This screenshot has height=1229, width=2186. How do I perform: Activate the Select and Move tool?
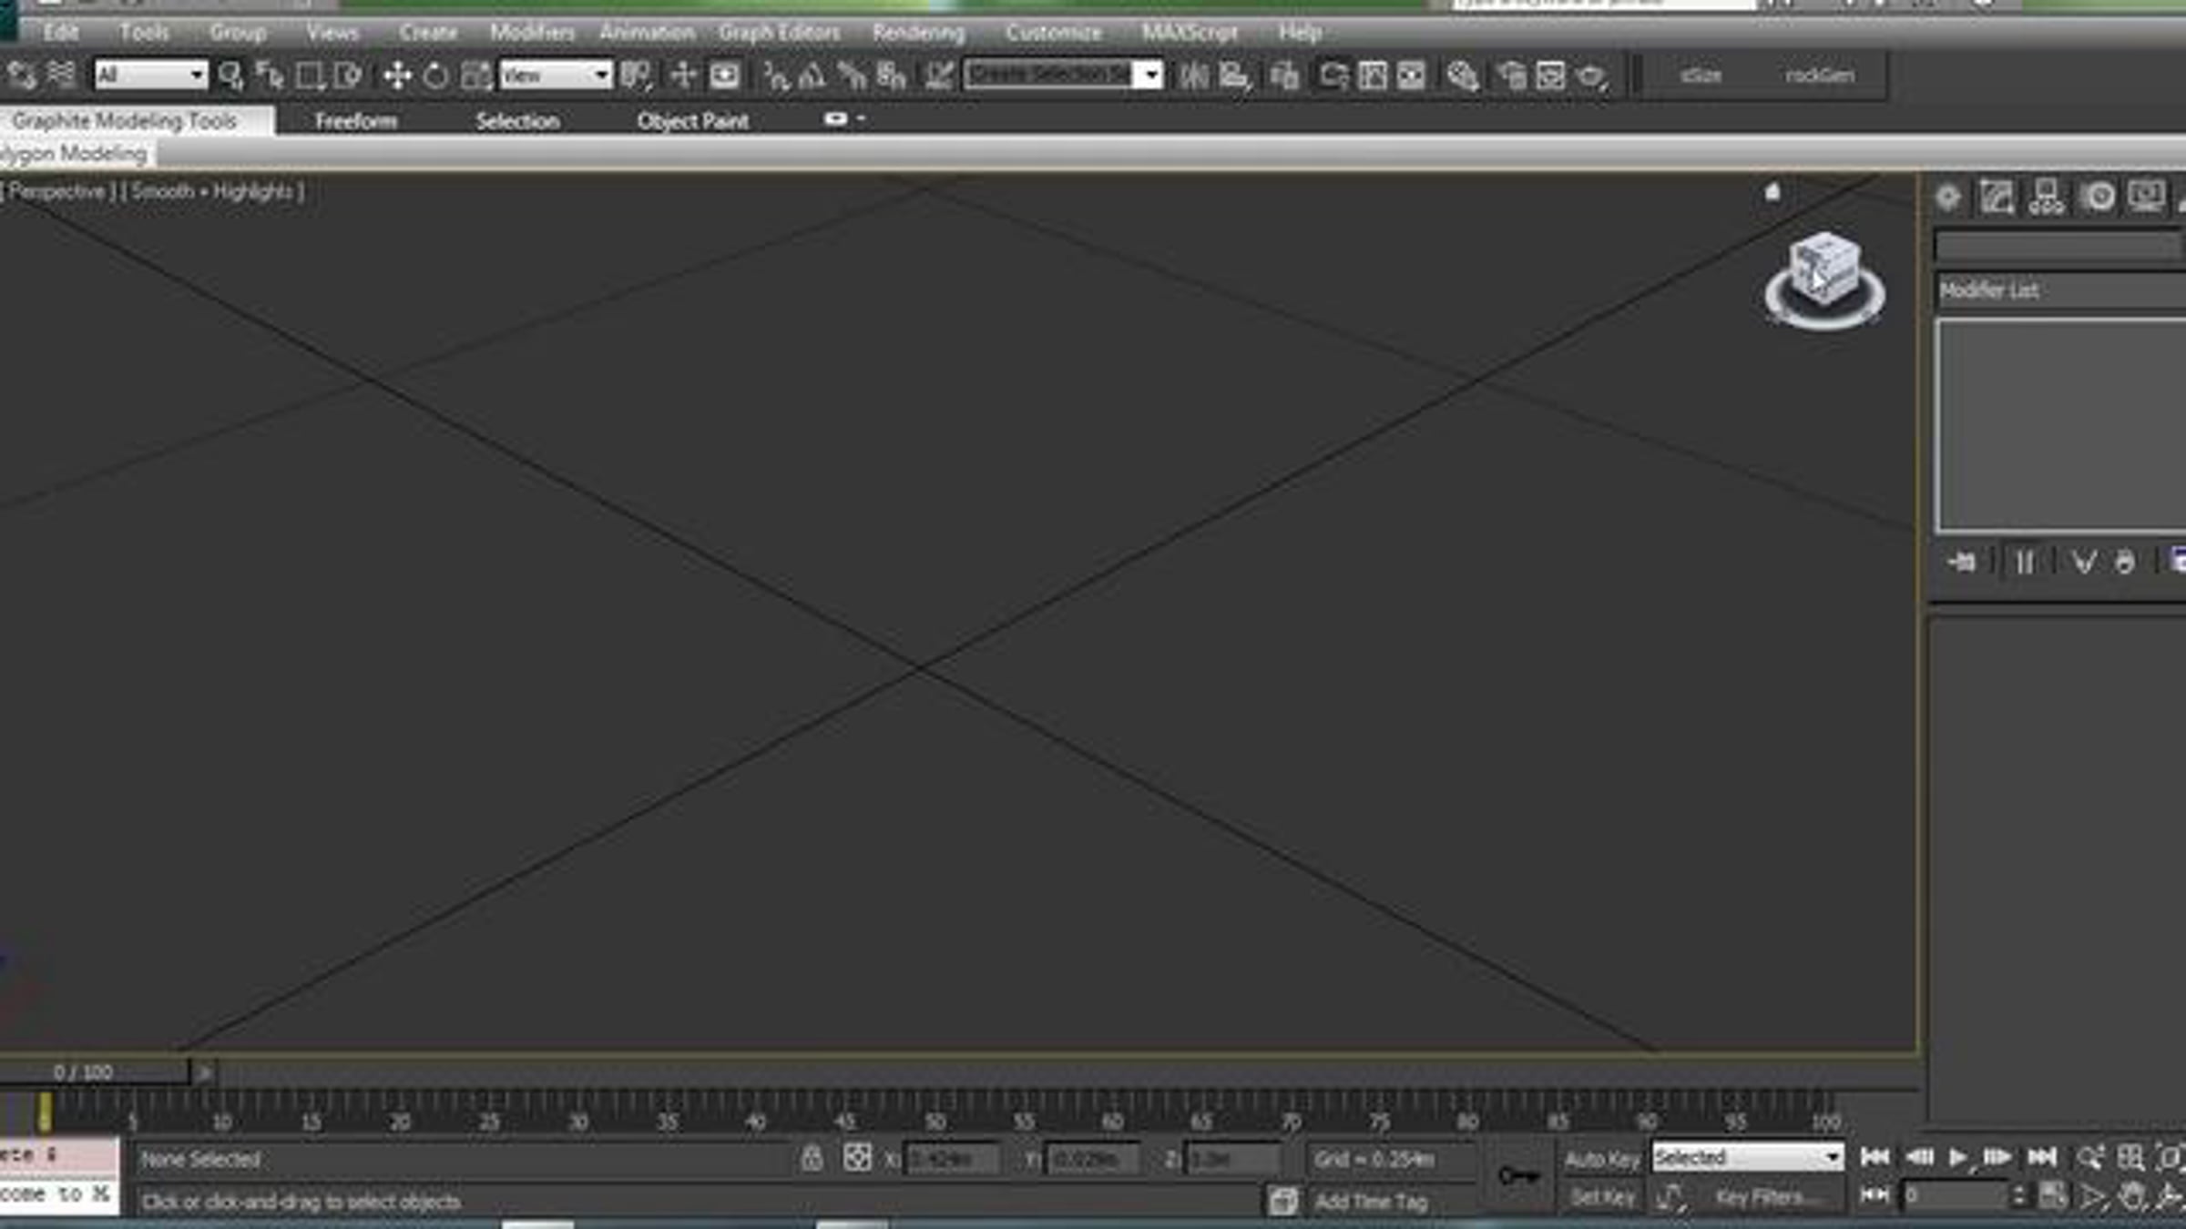(397, 75)
